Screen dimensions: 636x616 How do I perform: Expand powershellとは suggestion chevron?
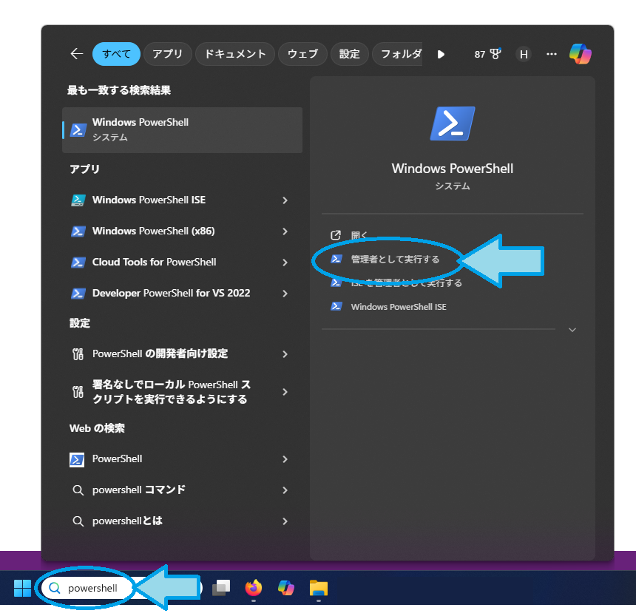click(x=285, y=521)
